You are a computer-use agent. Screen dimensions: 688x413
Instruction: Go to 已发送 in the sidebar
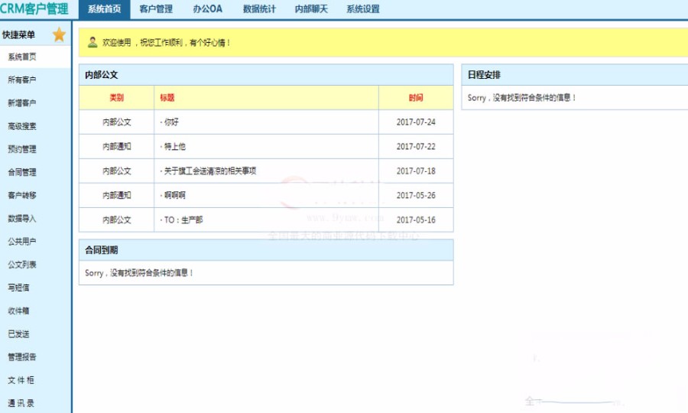(x=18, y=334)
